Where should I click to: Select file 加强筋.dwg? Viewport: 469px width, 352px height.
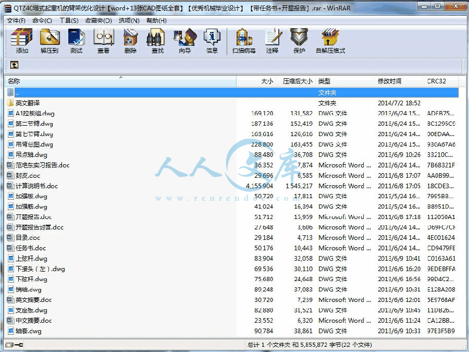tap(31, 207)
